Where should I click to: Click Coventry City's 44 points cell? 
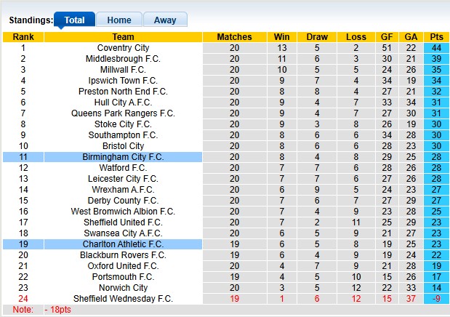point(436,48)
